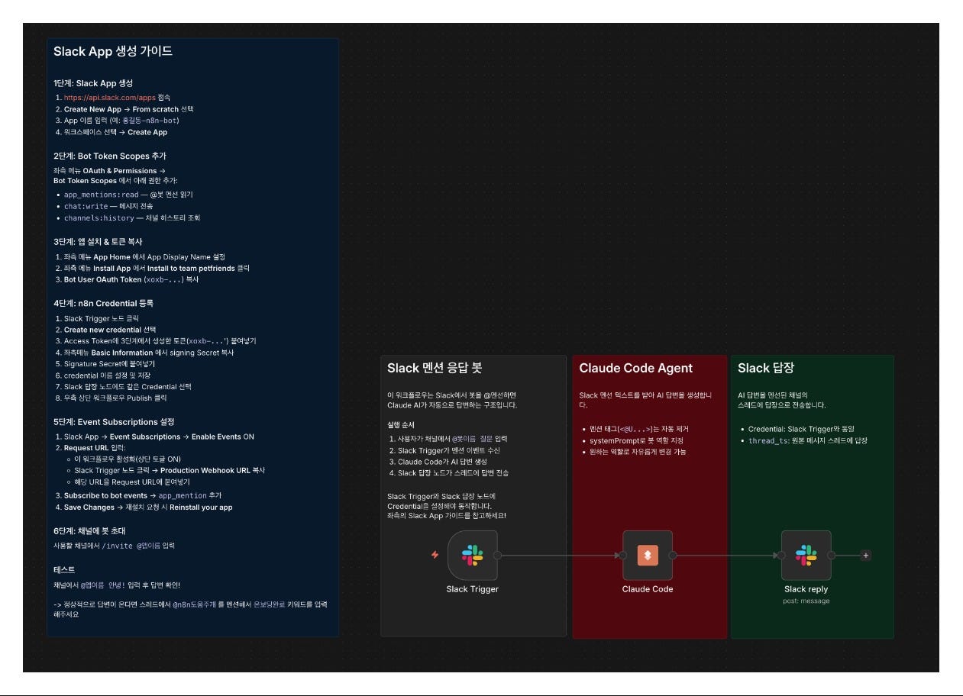Select the Claude Code node icon
The image size is (963, 696).
click(x=648, y=556)
